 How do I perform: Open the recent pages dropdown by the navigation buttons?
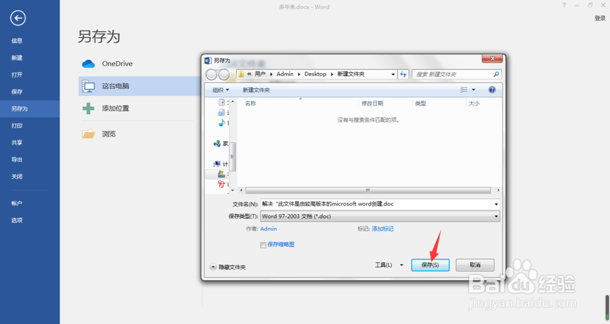click(232, 74)
